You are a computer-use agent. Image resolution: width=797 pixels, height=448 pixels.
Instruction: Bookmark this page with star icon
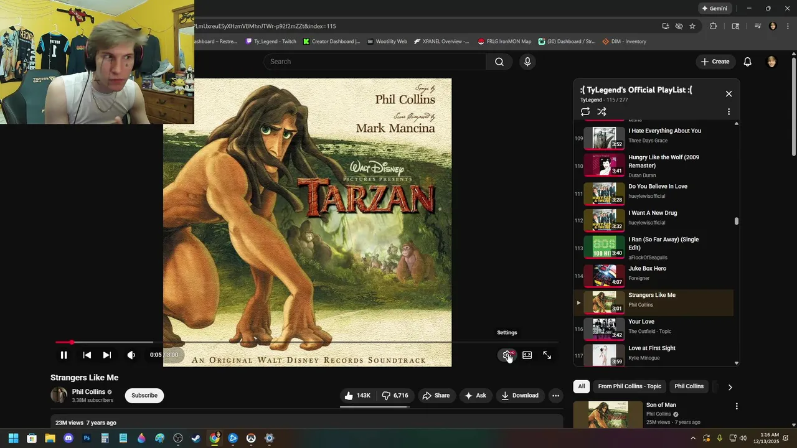pos(692,26)
